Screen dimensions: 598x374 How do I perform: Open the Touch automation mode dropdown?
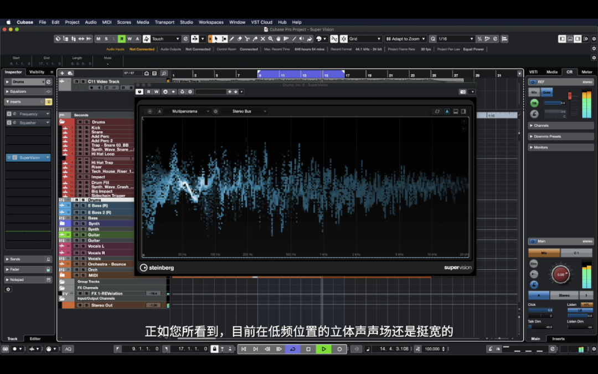(x=166, y=39)
